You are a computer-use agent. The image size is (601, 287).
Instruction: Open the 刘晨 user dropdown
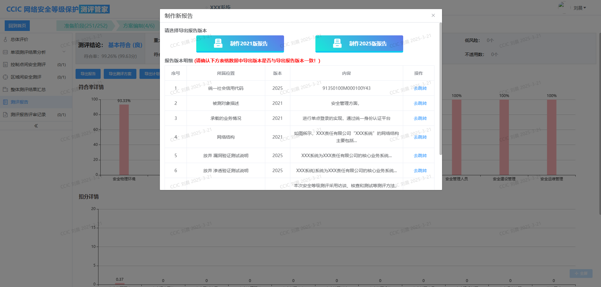click(579, 8)
